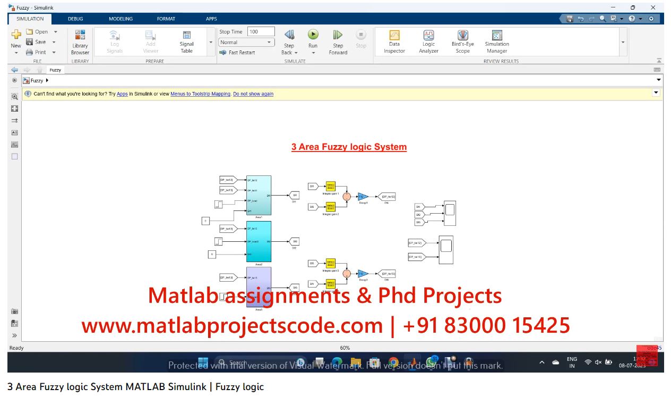Navigate back with blue arrow

[x=15, y=70]
